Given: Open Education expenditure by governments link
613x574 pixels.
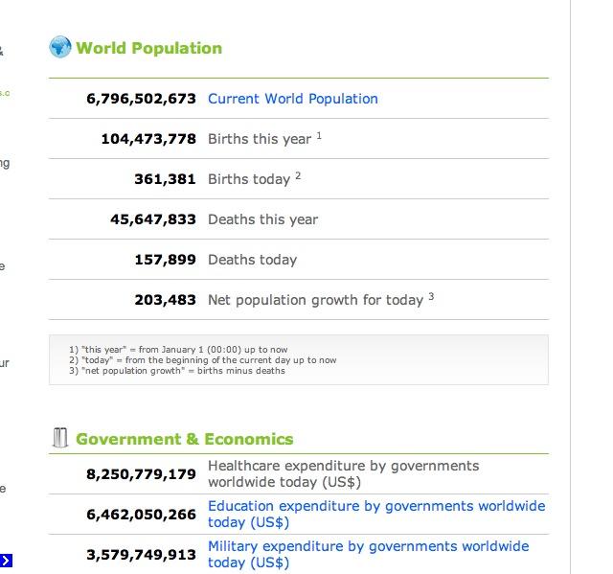Looking at the screenshot, I should [x=376, y=514].
